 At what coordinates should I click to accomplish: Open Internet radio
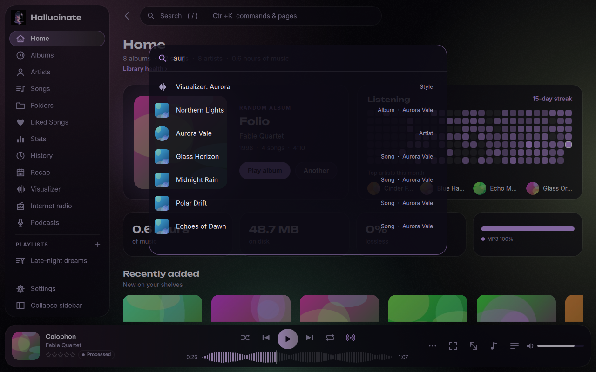tap(57, 206)
